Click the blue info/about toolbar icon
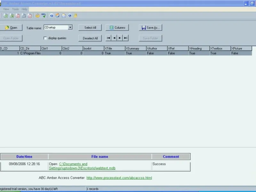 pos(70,15)
